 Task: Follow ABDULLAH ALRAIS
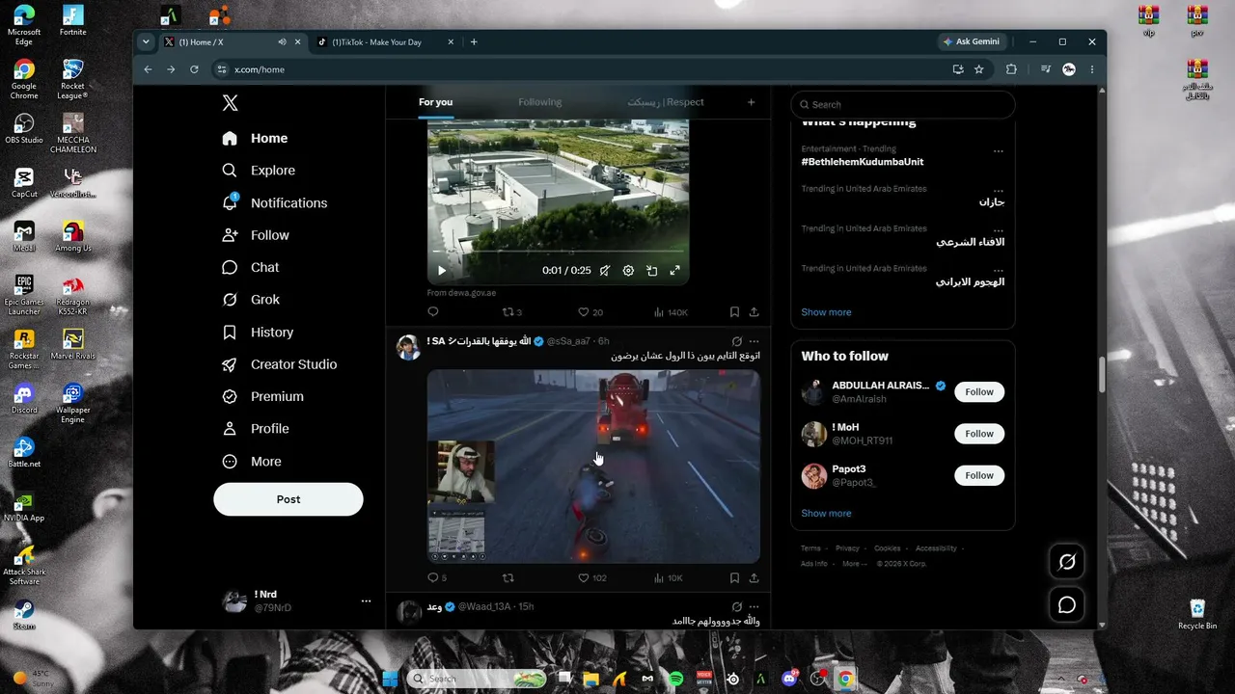(x=979, y=392)
